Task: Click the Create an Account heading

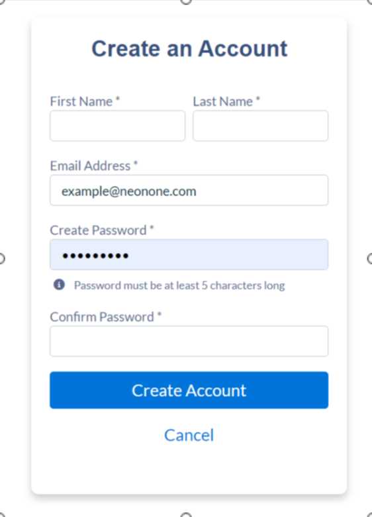Action: pos(189,48)
